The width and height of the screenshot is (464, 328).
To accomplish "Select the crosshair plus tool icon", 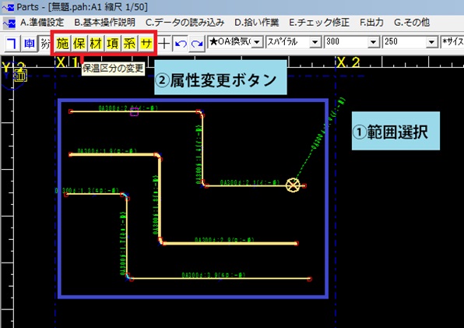I will [x=164, y=44].
